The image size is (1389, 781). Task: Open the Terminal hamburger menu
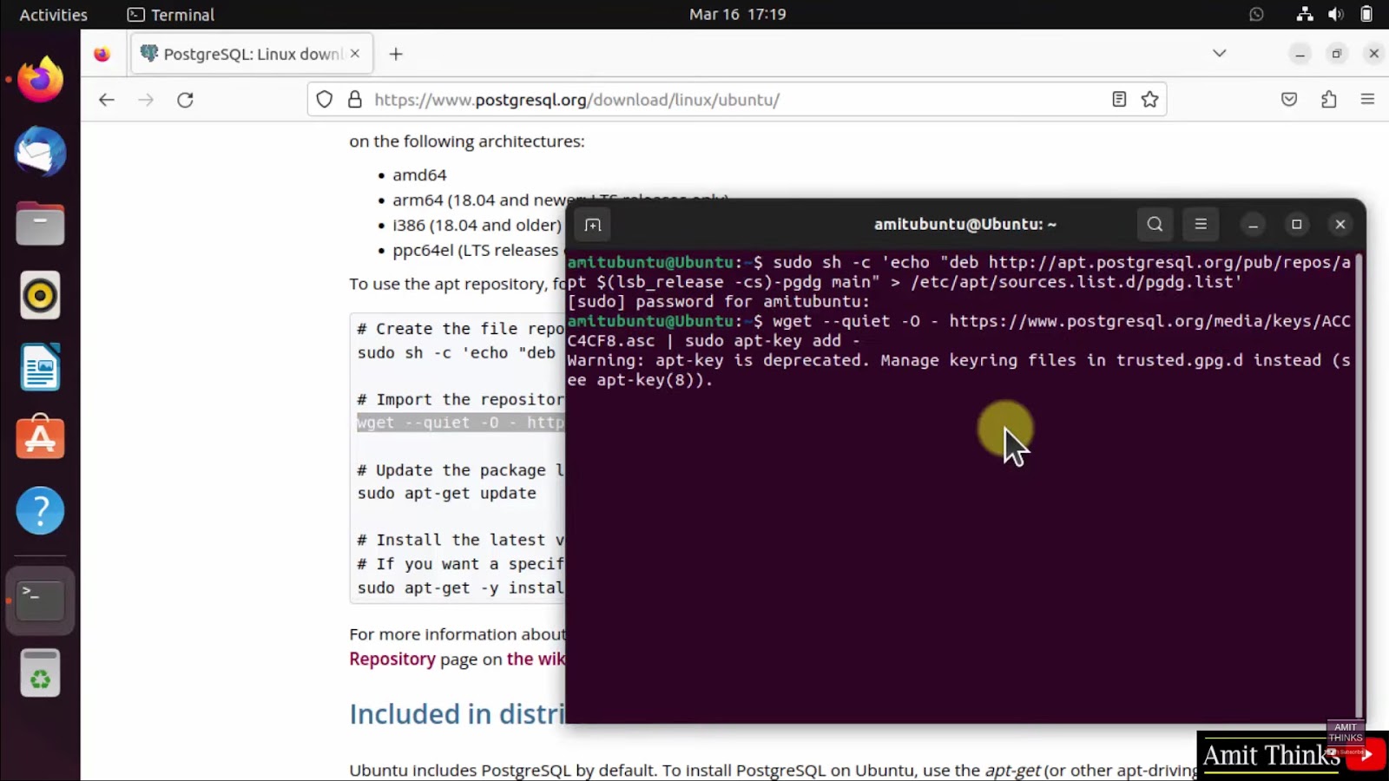tap(1201, 224)
